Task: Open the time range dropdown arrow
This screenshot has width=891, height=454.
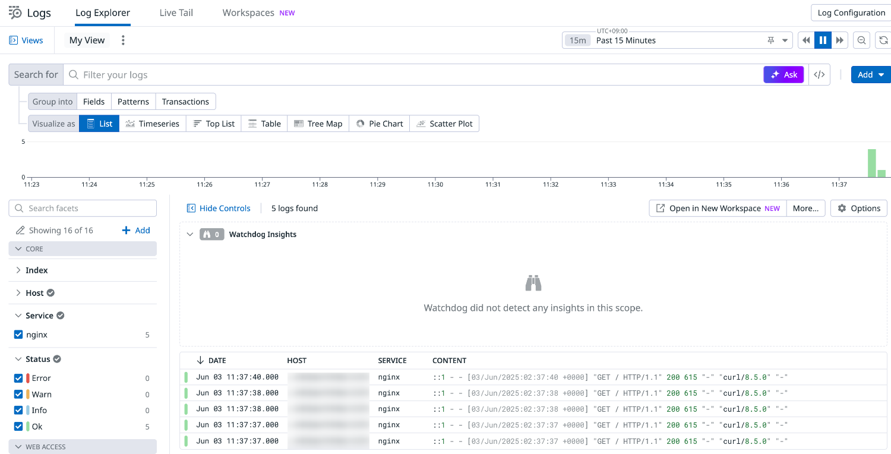Action: (785, 40)
